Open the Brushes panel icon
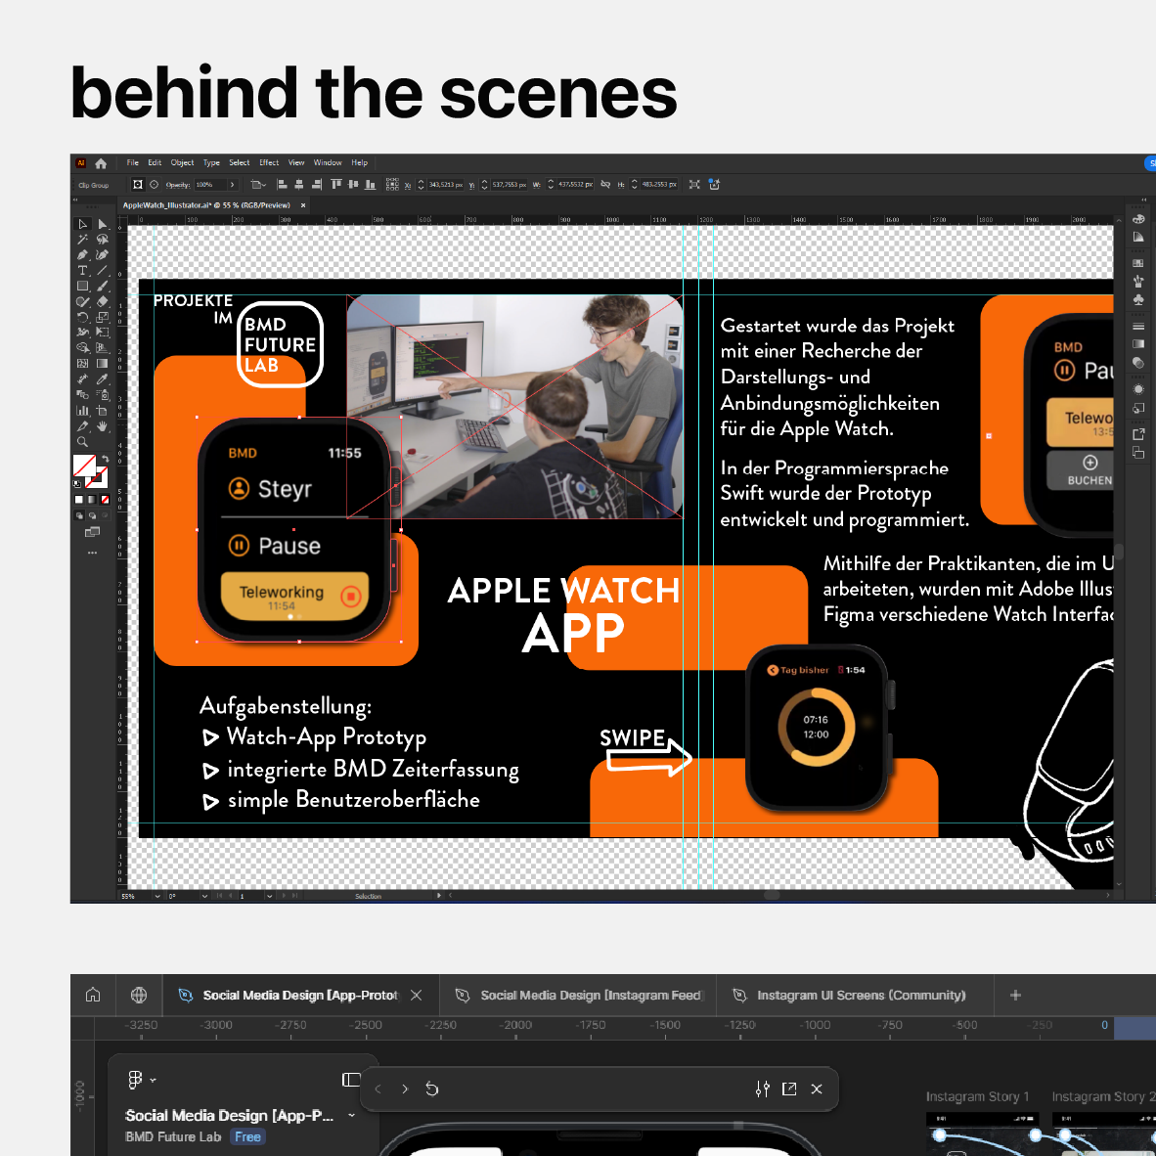 (1138, 282)
